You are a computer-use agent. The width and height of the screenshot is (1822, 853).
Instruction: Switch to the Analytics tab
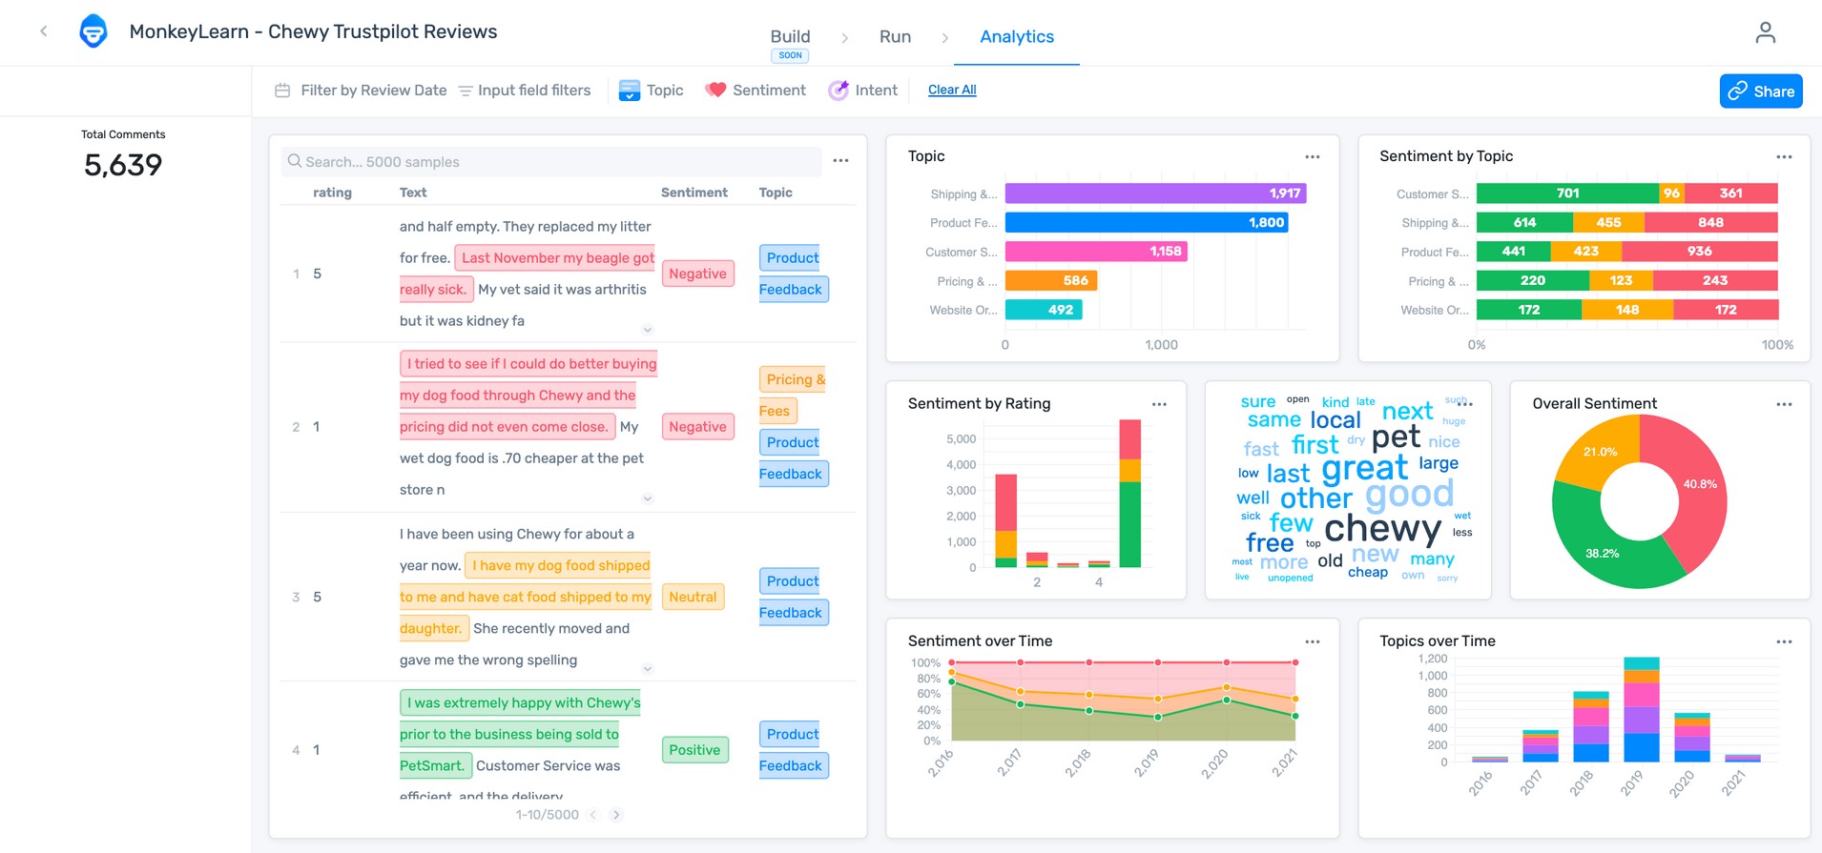coord(1017,36)
